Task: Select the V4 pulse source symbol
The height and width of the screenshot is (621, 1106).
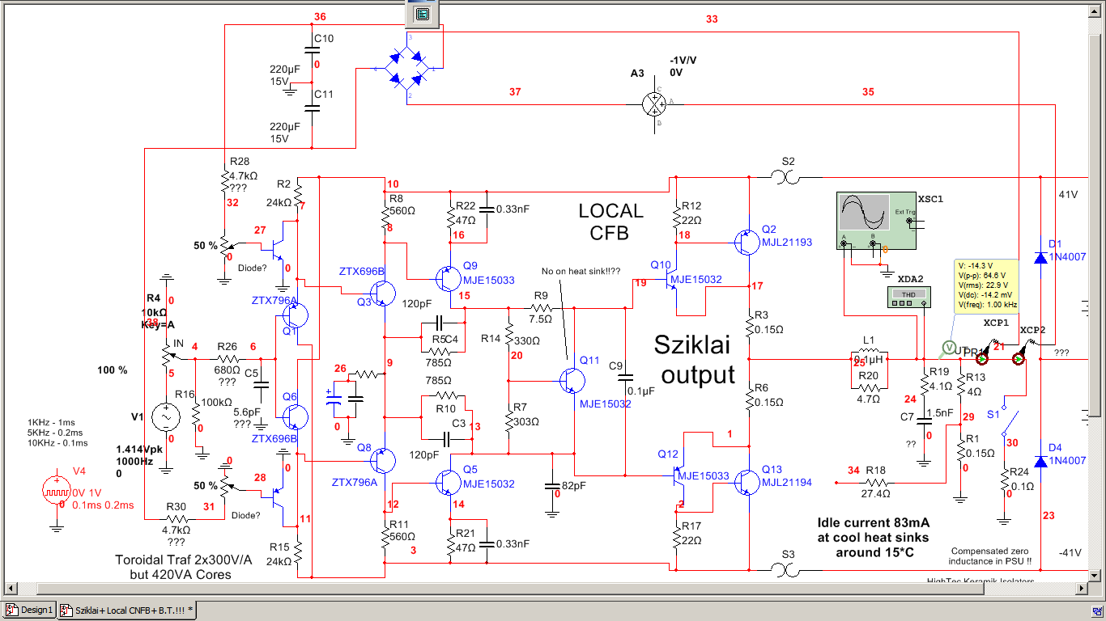Action: tap(56, 490)
